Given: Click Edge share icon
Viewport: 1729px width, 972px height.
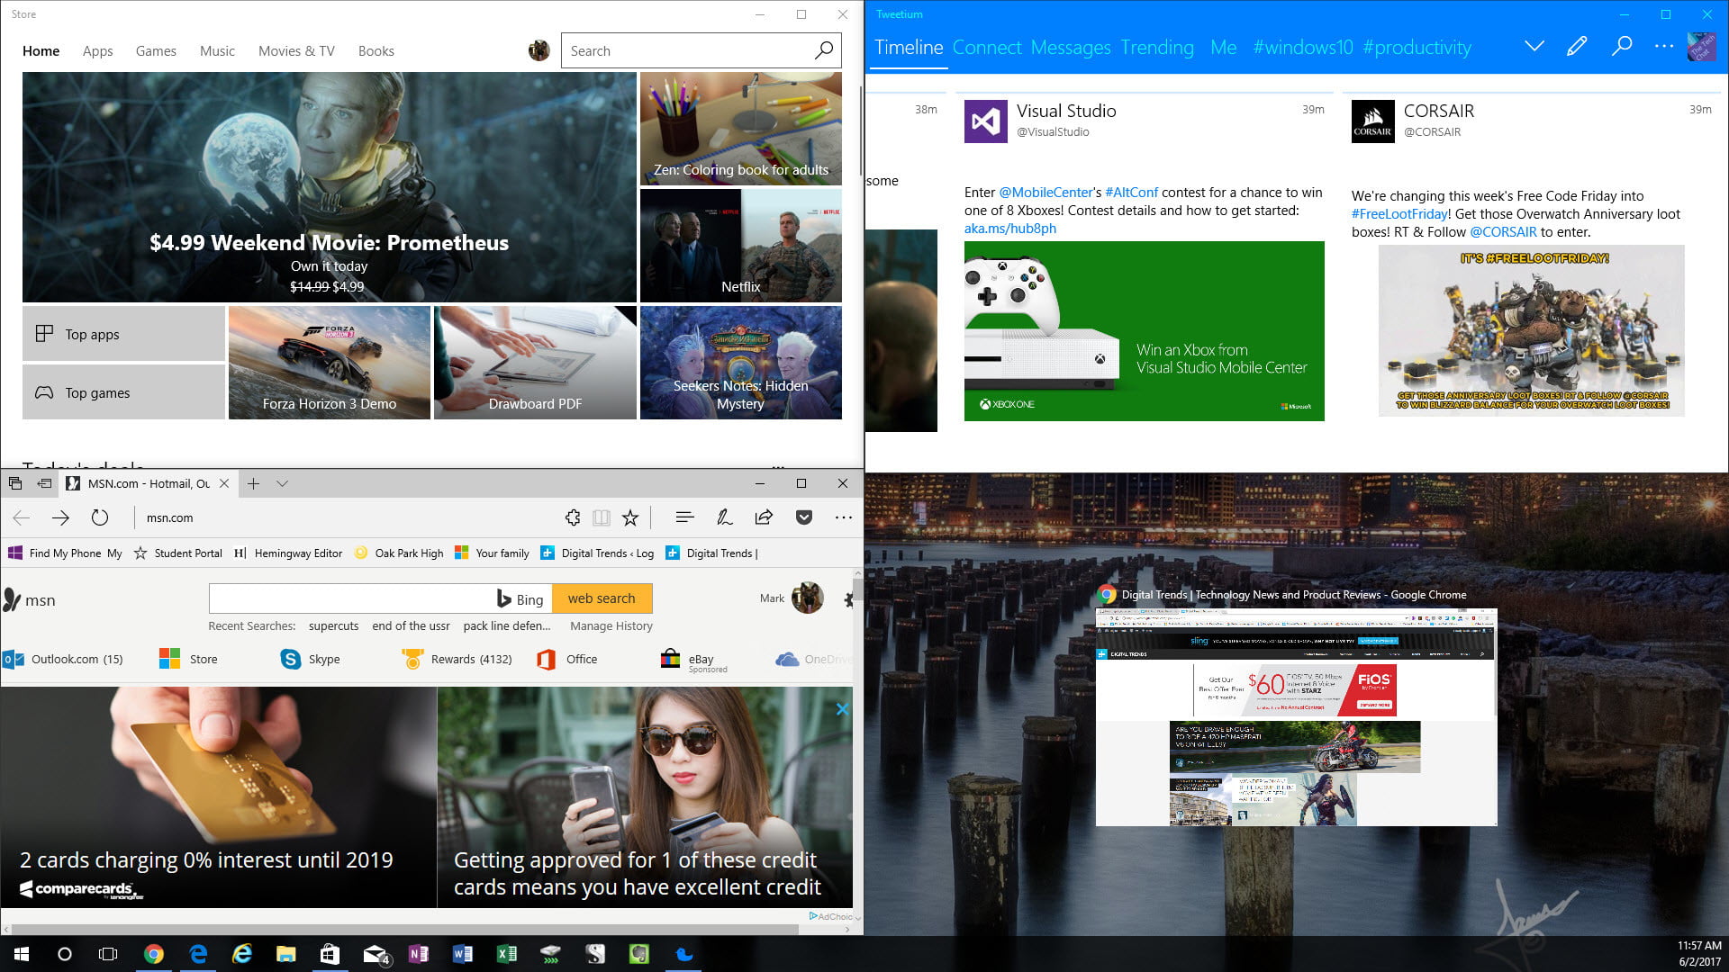Looking at the screenshot, I should point(764,517).
